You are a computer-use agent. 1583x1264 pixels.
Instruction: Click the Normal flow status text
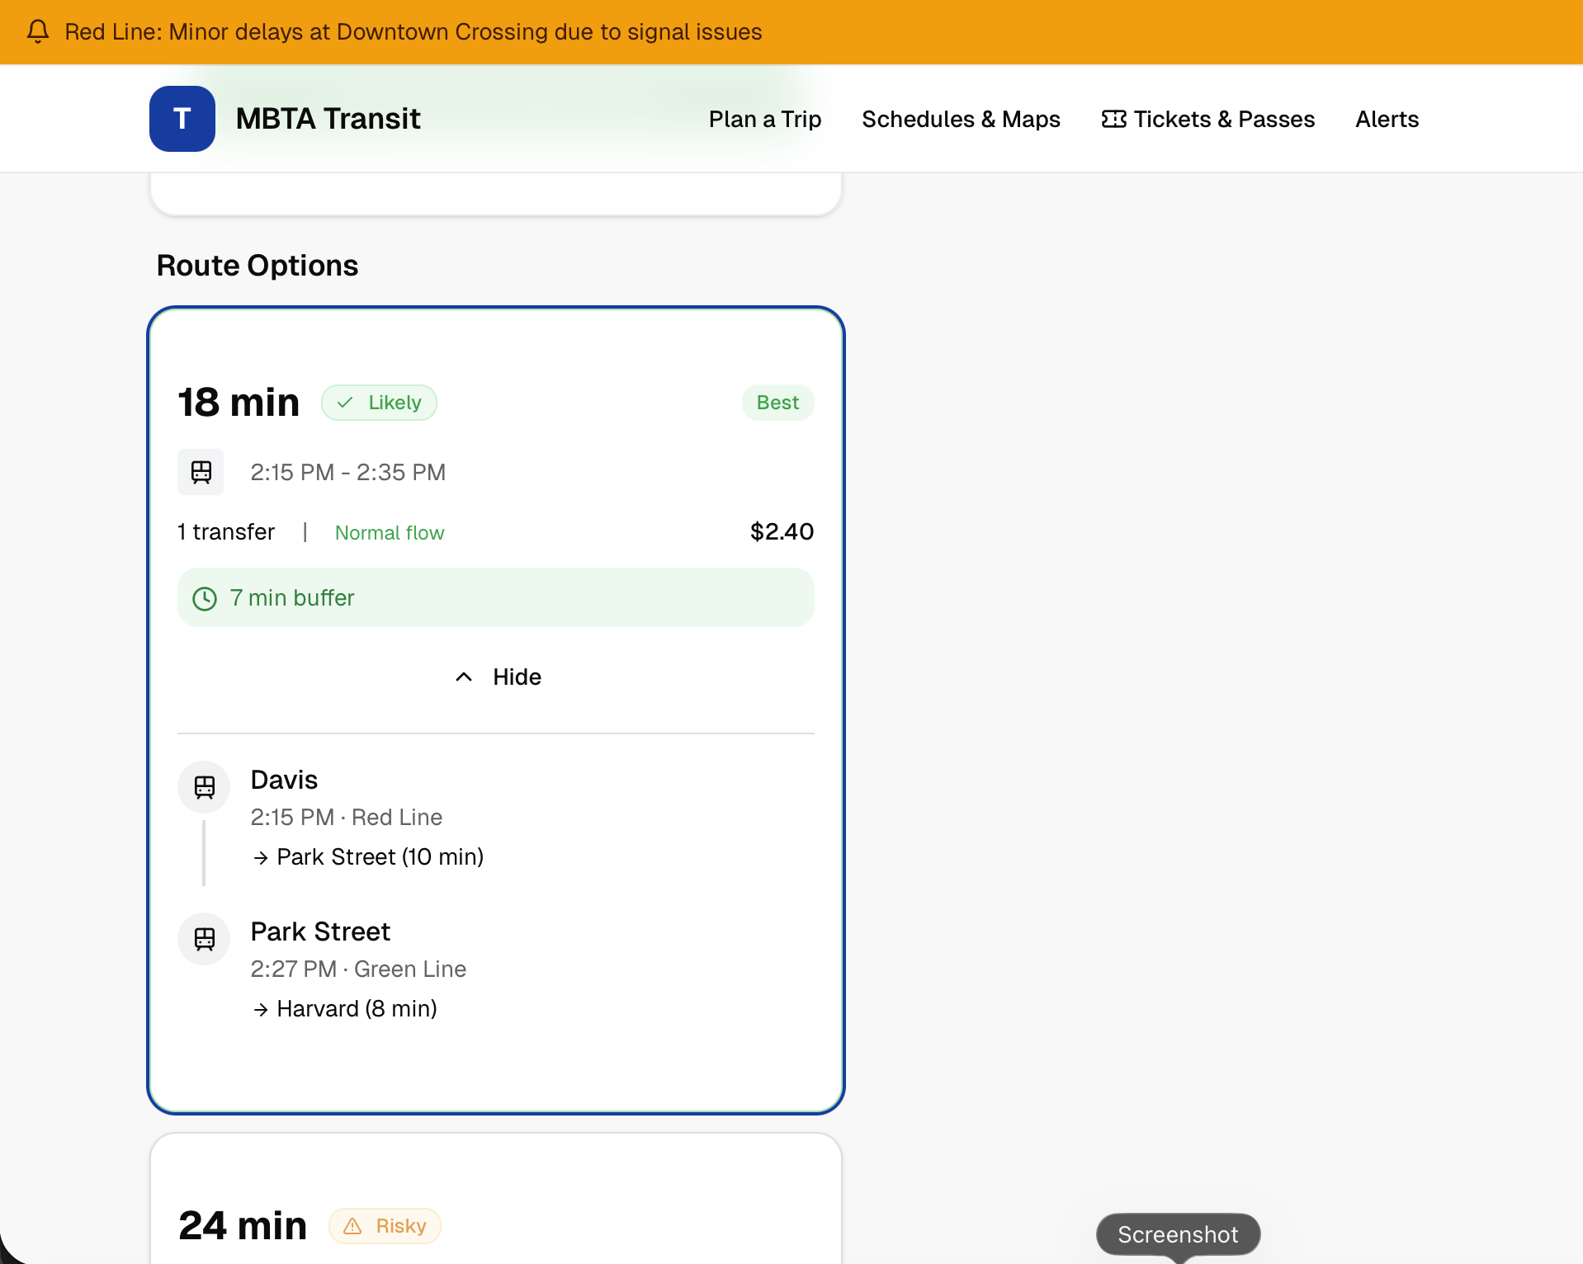(x=390, y=533)
